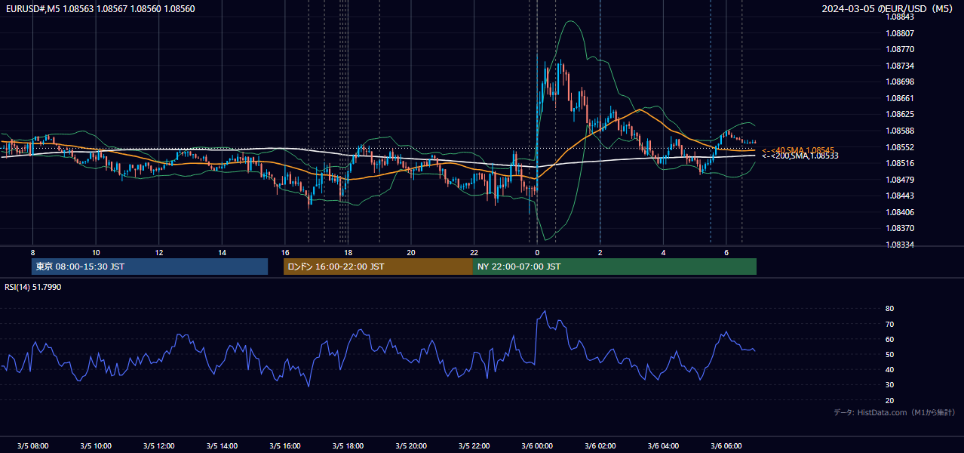This screenshot has width=964, height=453.
Task: Click price axis value 1.08406
Action: tap(900, 212)
